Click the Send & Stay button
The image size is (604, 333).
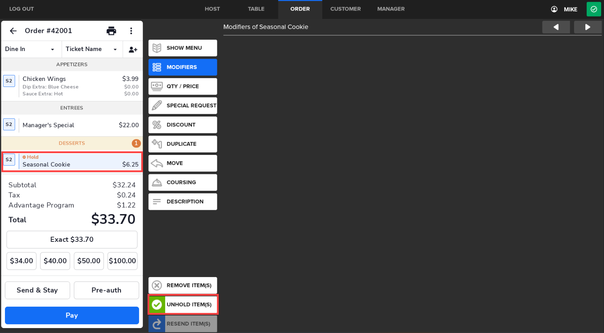click(x=37, y=290)
